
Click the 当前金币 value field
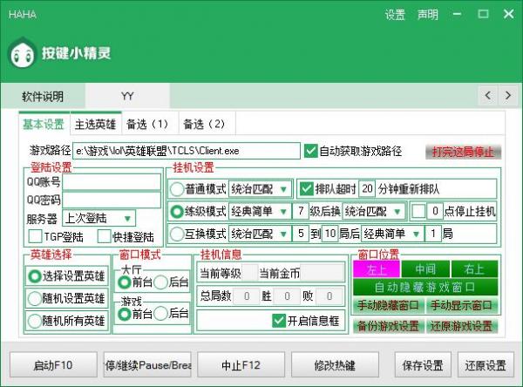click(x=322, y=273)
